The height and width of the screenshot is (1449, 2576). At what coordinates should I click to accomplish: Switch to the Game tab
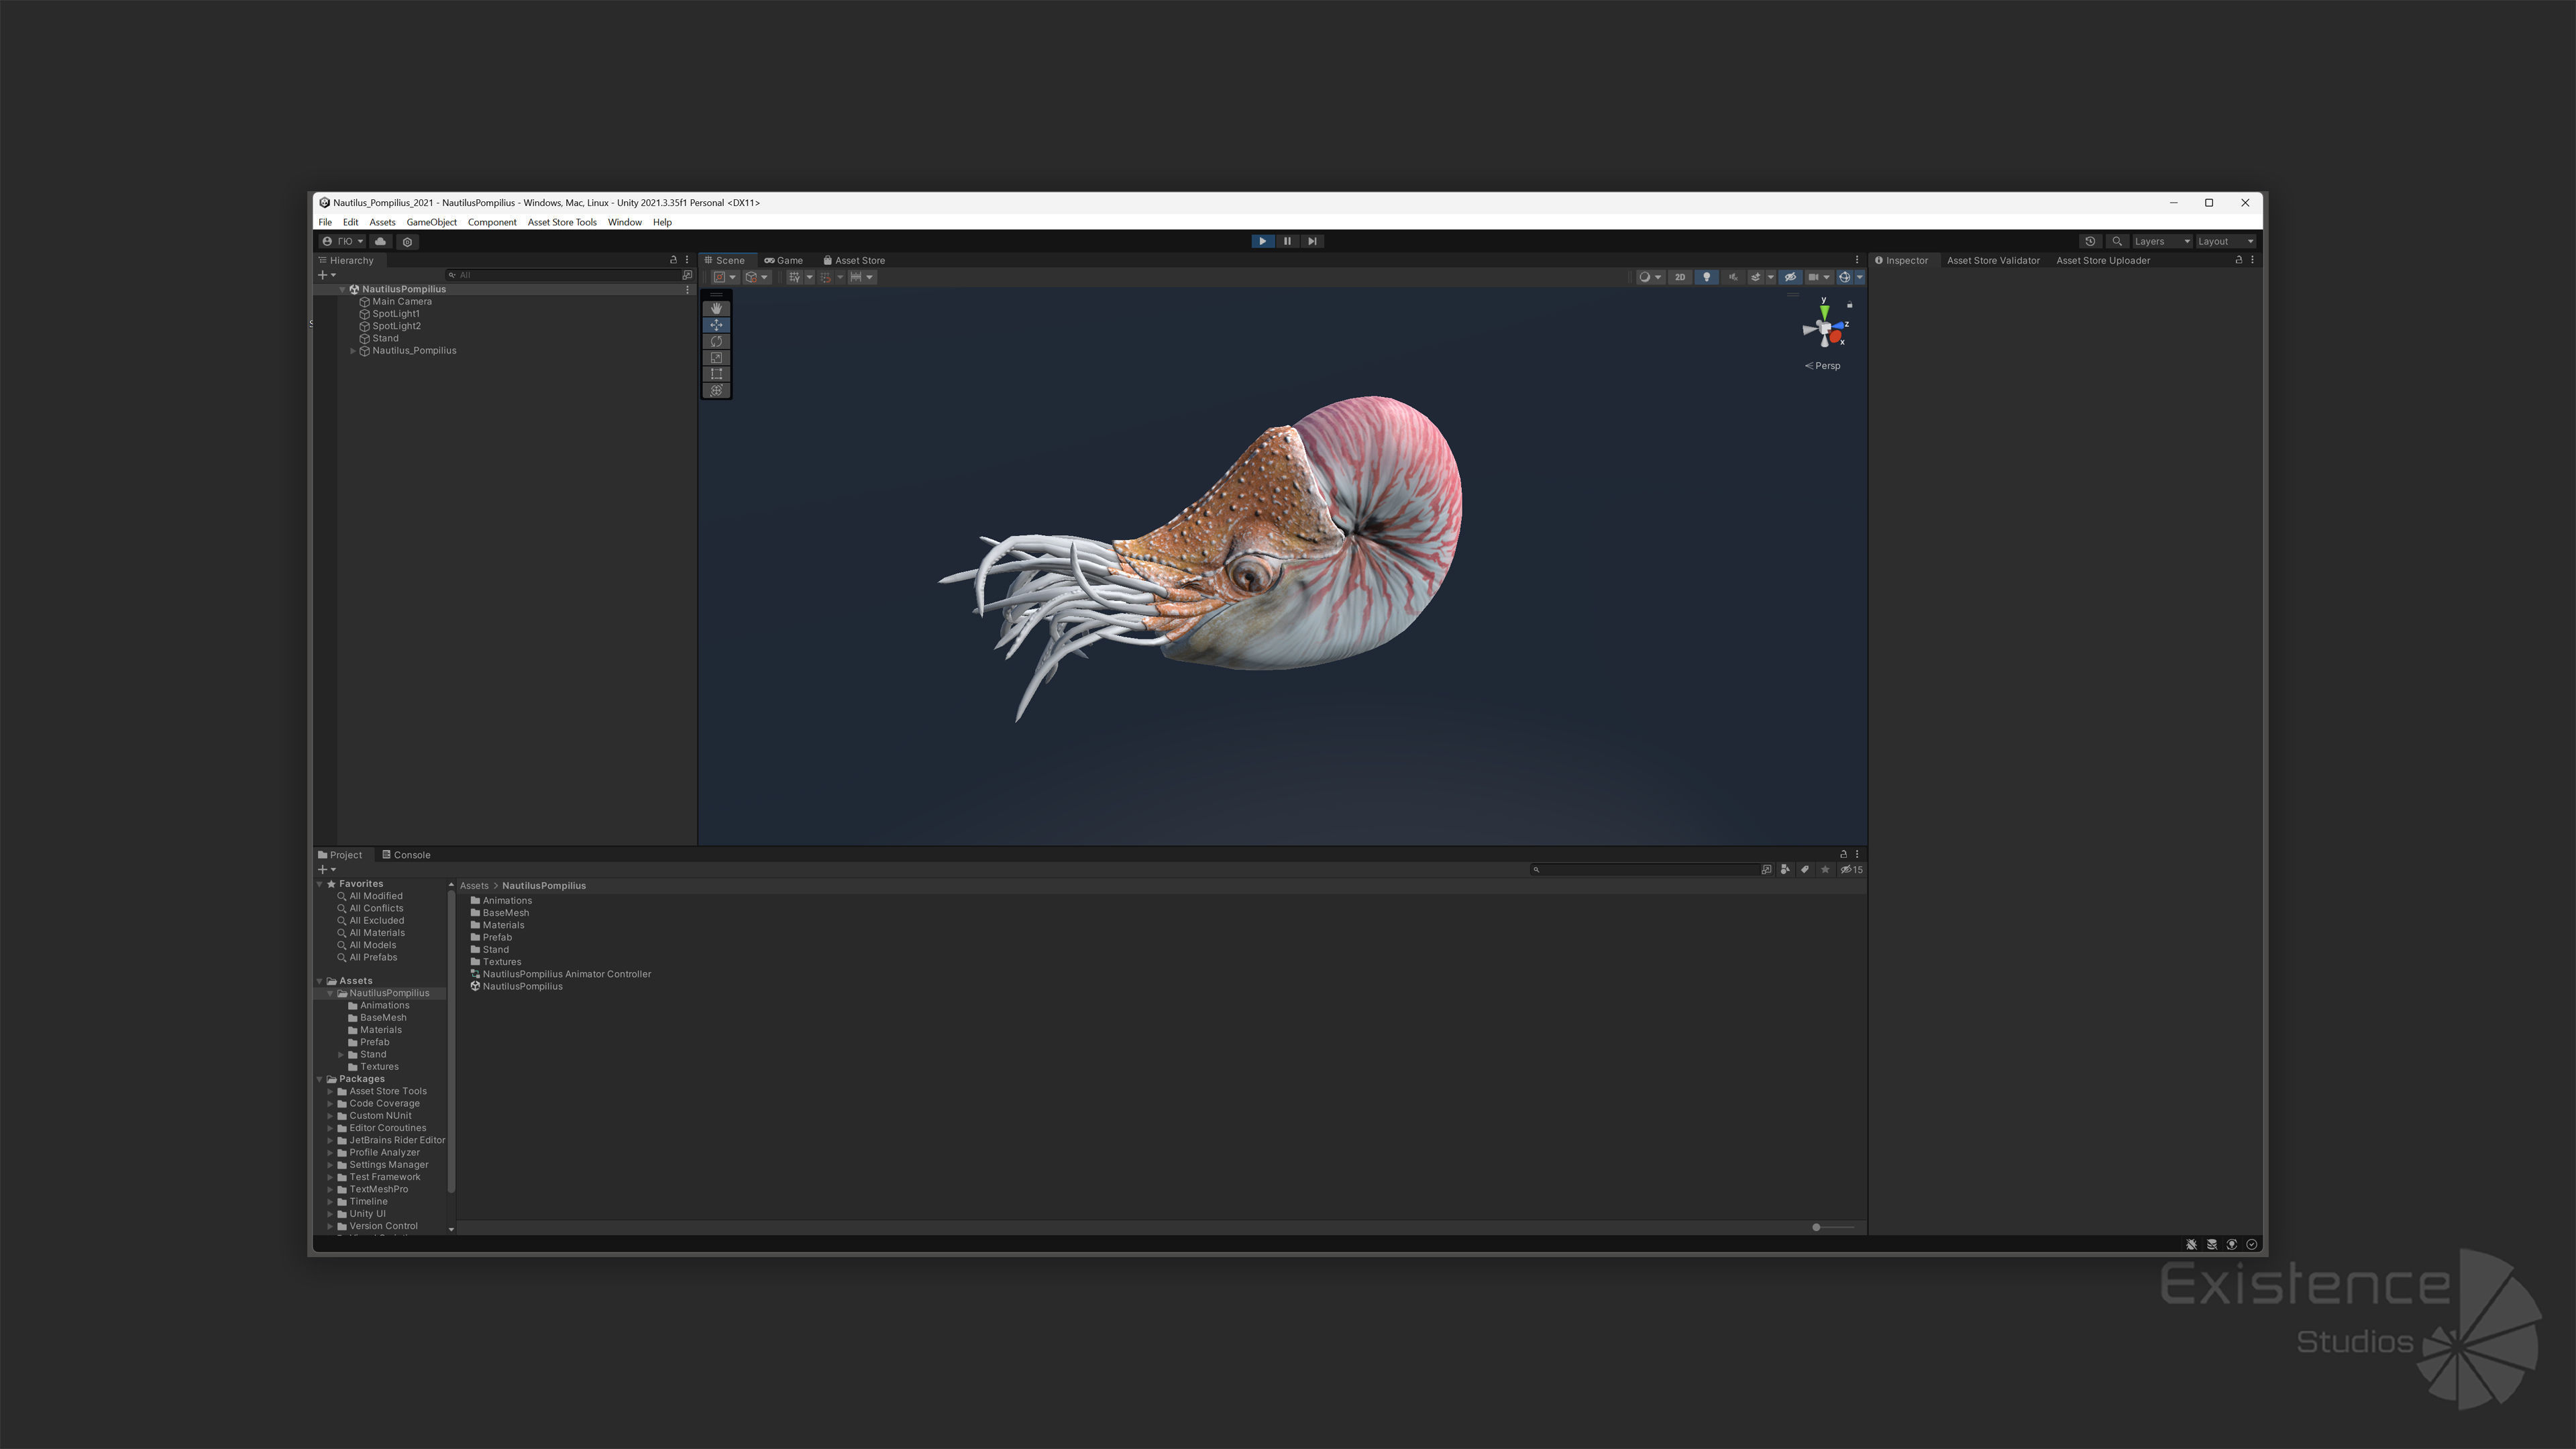pos(783,260)
